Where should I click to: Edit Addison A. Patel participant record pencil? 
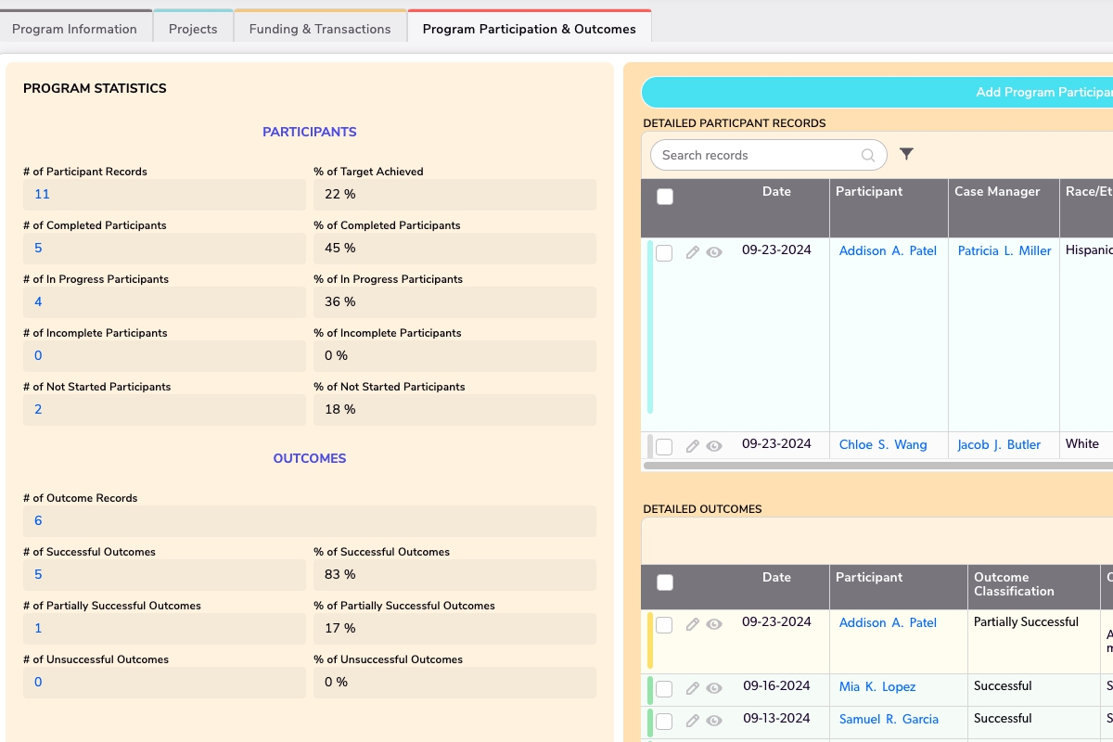point(692,252)
